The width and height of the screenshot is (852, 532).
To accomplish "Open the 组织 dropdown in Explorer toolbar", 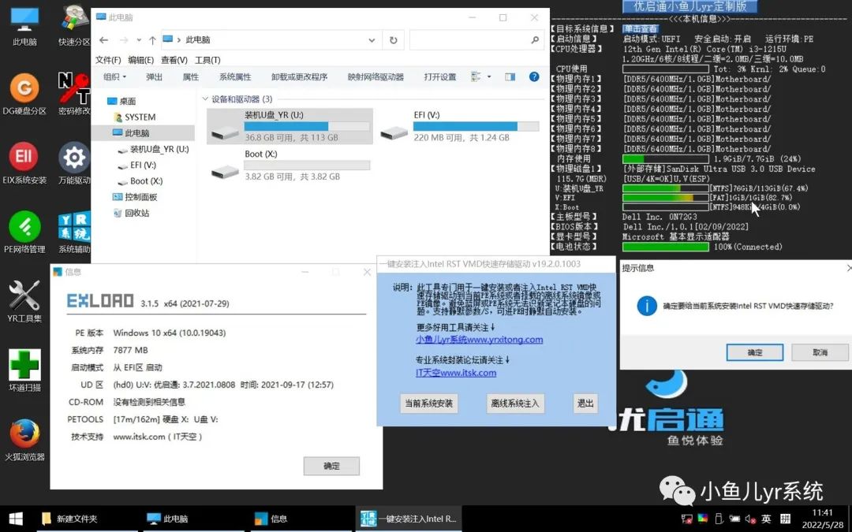I will 114,77.
